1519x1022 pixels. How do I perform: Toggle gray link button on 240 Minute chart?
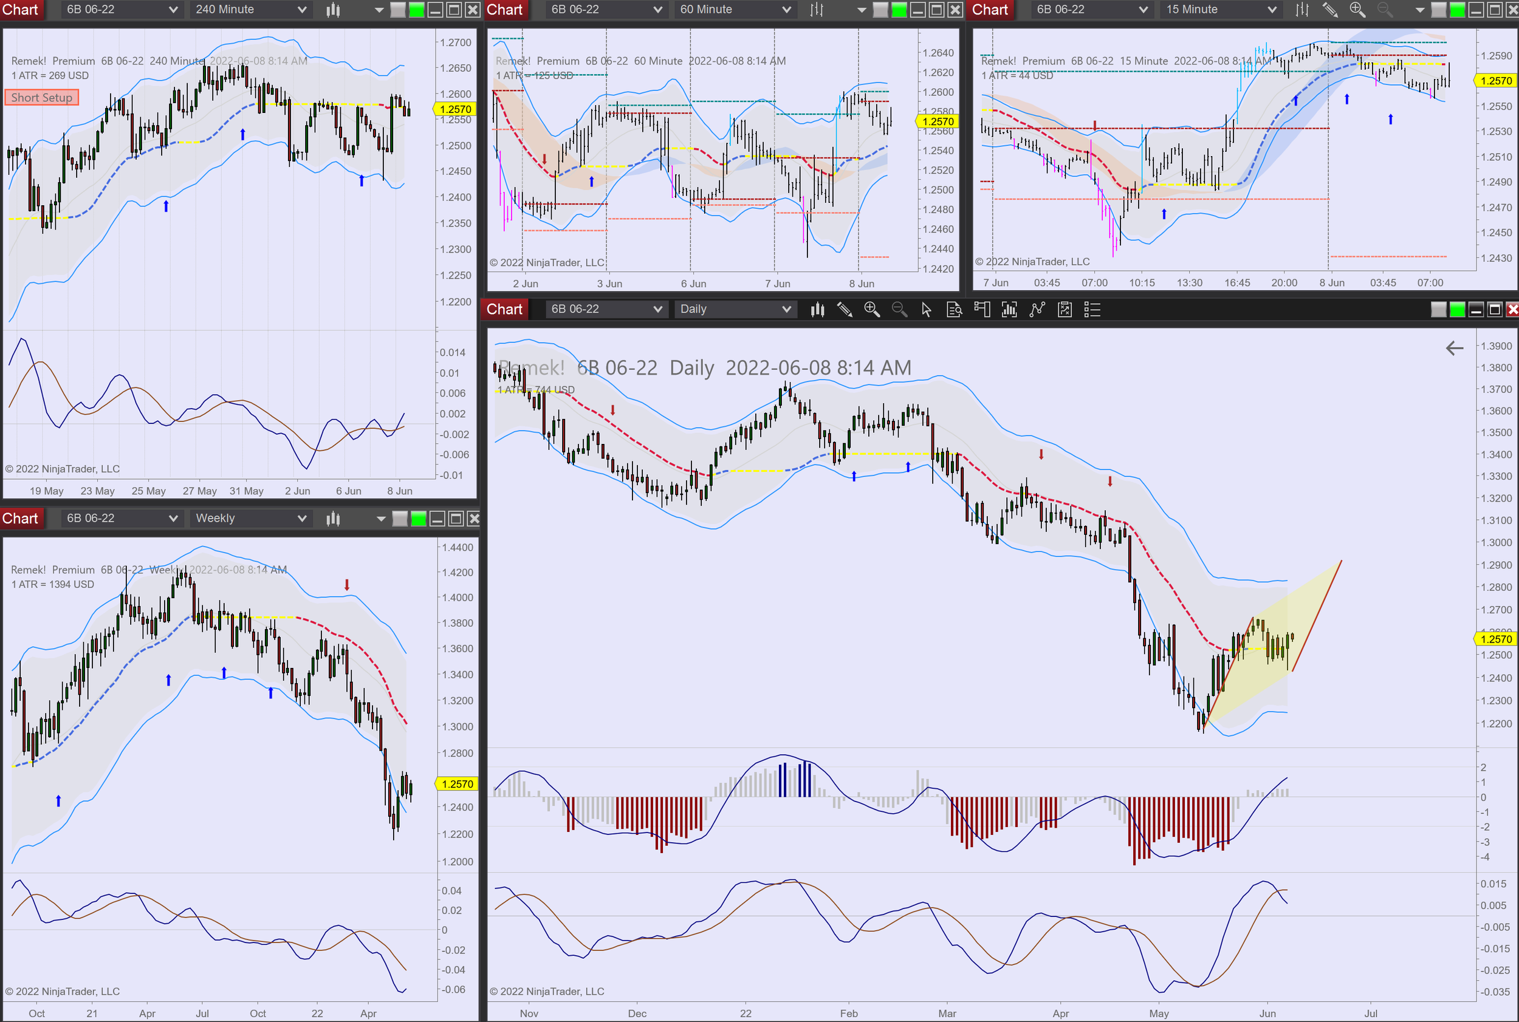398,10
